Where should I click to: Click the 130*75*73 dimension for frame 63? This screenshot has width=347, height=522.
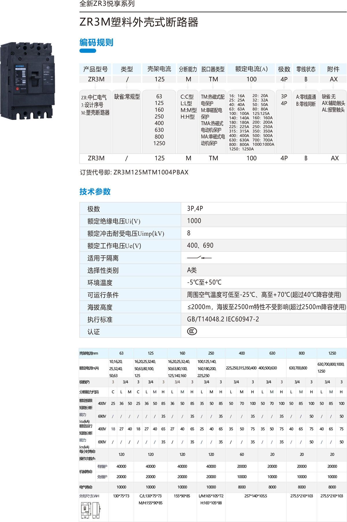point(121,496)
